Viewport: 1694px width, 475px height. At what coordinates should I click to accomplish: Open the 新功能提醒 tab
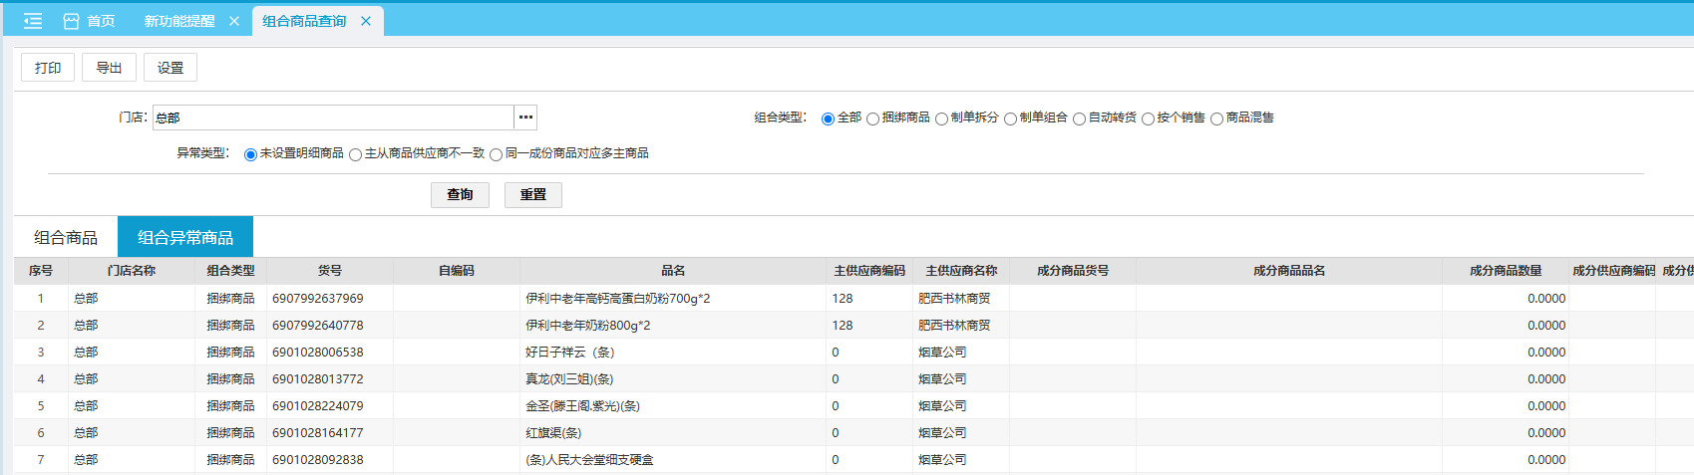click(x=179, y=21)
